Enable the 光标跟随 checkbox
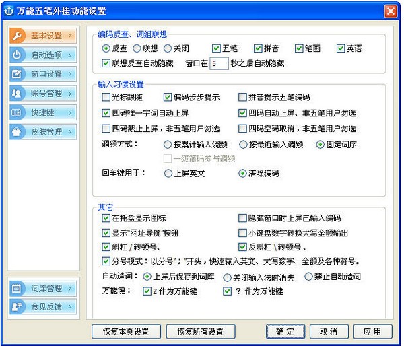 (x=106, y=98)
